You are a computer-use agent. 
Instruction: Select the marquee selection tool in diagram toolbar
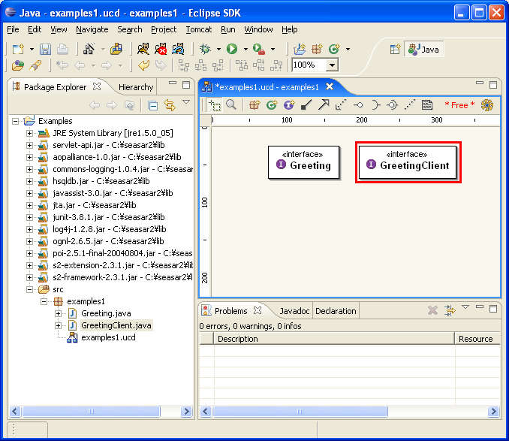click(215, 105)
